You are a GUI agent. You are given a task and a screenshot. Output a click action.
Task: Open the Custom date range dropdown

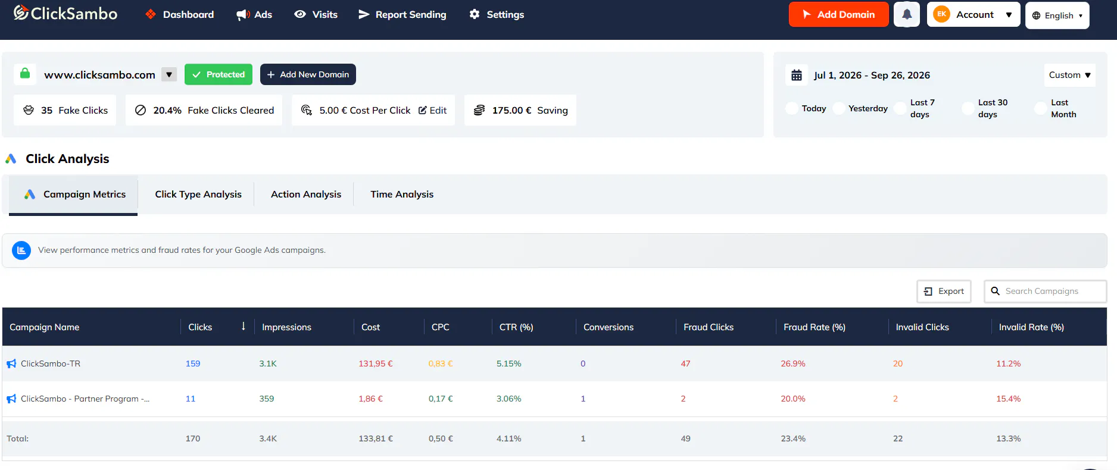coord(1070,75)
